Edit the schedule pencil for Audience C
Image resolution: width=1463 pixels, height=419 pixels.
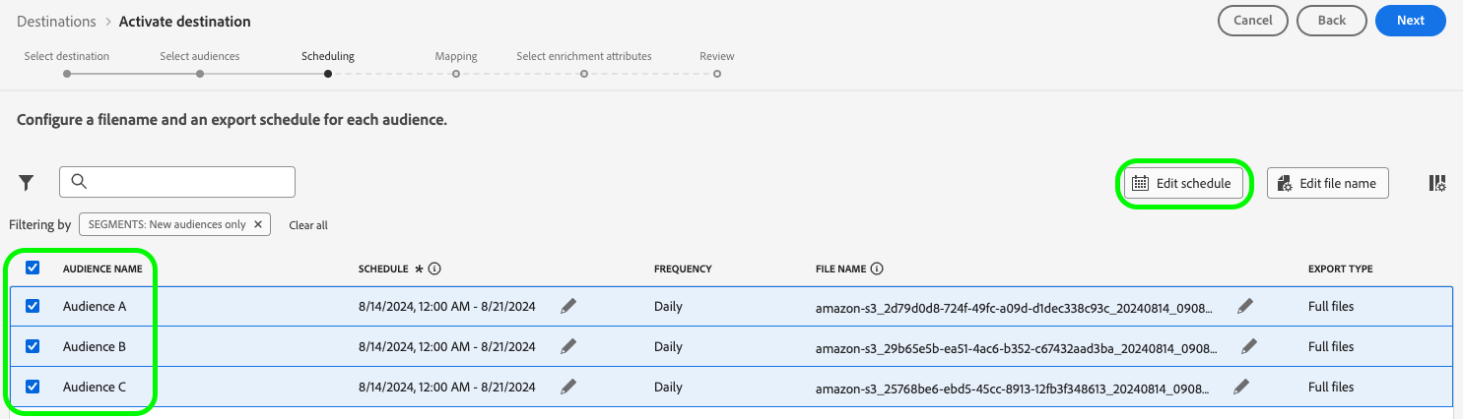pyautogui.click(x=568, y=387)
